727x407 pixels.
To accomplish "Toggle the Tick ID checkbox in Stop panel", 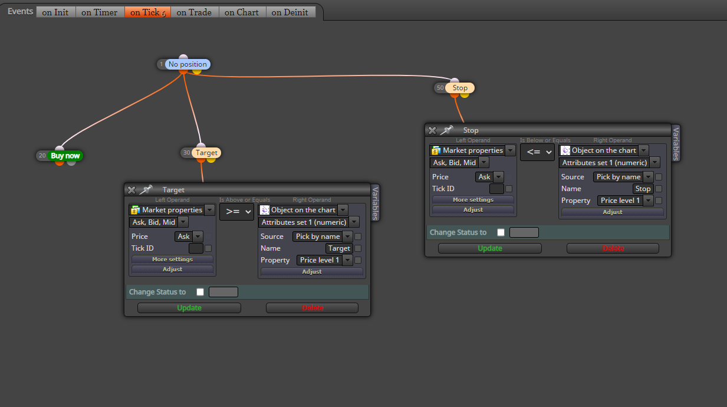I will [509, 189].
